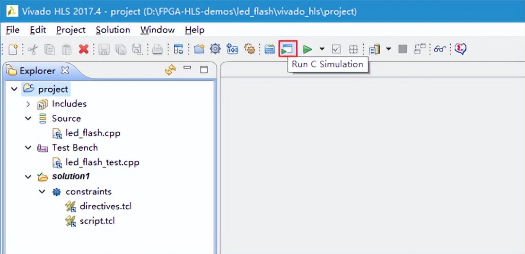Image resolution: width=525 pixels, height=254 pixels.
Task: Open the Solution menu
Action: pos(113,30)
